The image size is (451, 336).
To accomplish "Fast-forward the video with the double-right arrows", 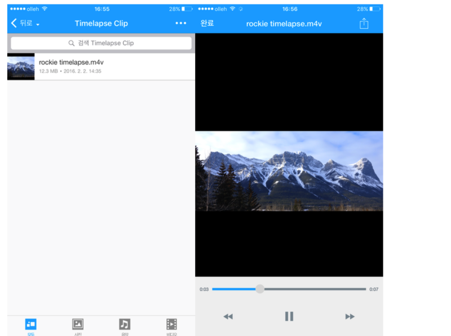I will click(x=350, y=316).
